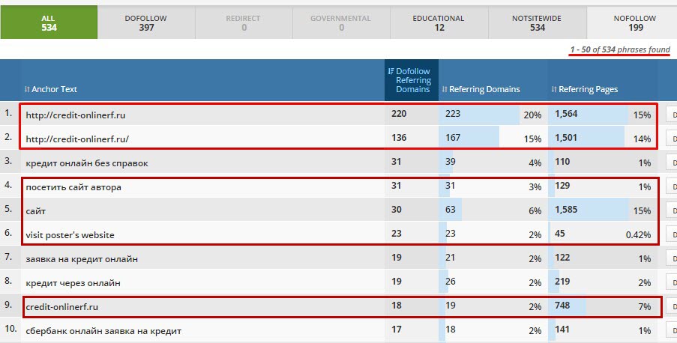This screenshot has width=677, height=343.
Task: Switch to the ALL 534 tab
Action: click(49, 22)
